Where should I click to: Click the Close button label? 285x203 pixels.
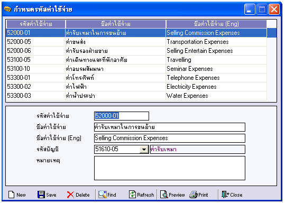pyautogui.click(x=236, y=195)
